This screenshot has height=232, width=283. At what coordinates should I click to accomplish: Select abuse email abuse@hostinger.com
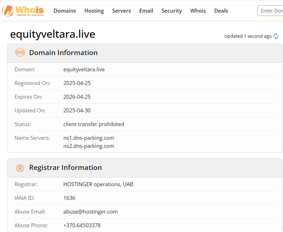tap(91, 212)
